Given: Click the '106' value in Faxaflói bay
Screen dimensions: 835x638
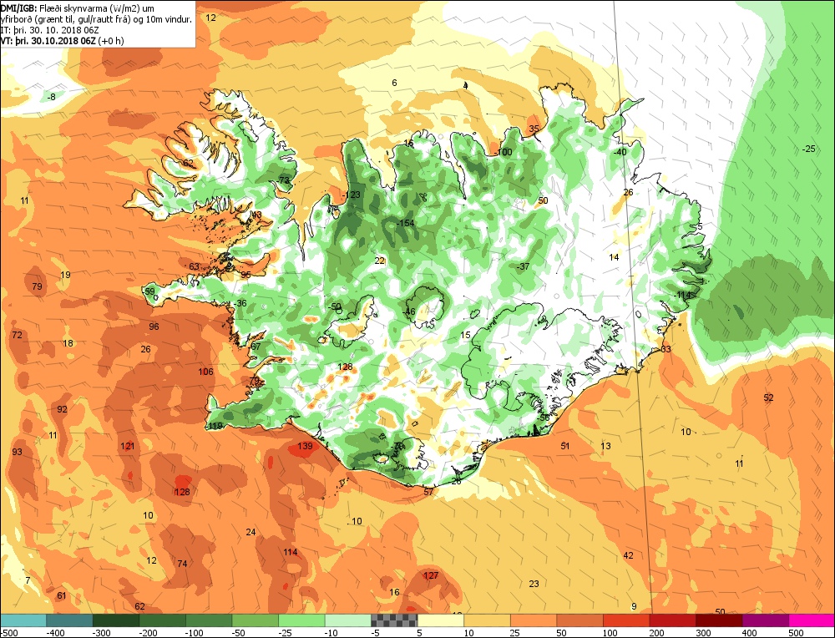Looking at the screenshot, I should [205, 372].
